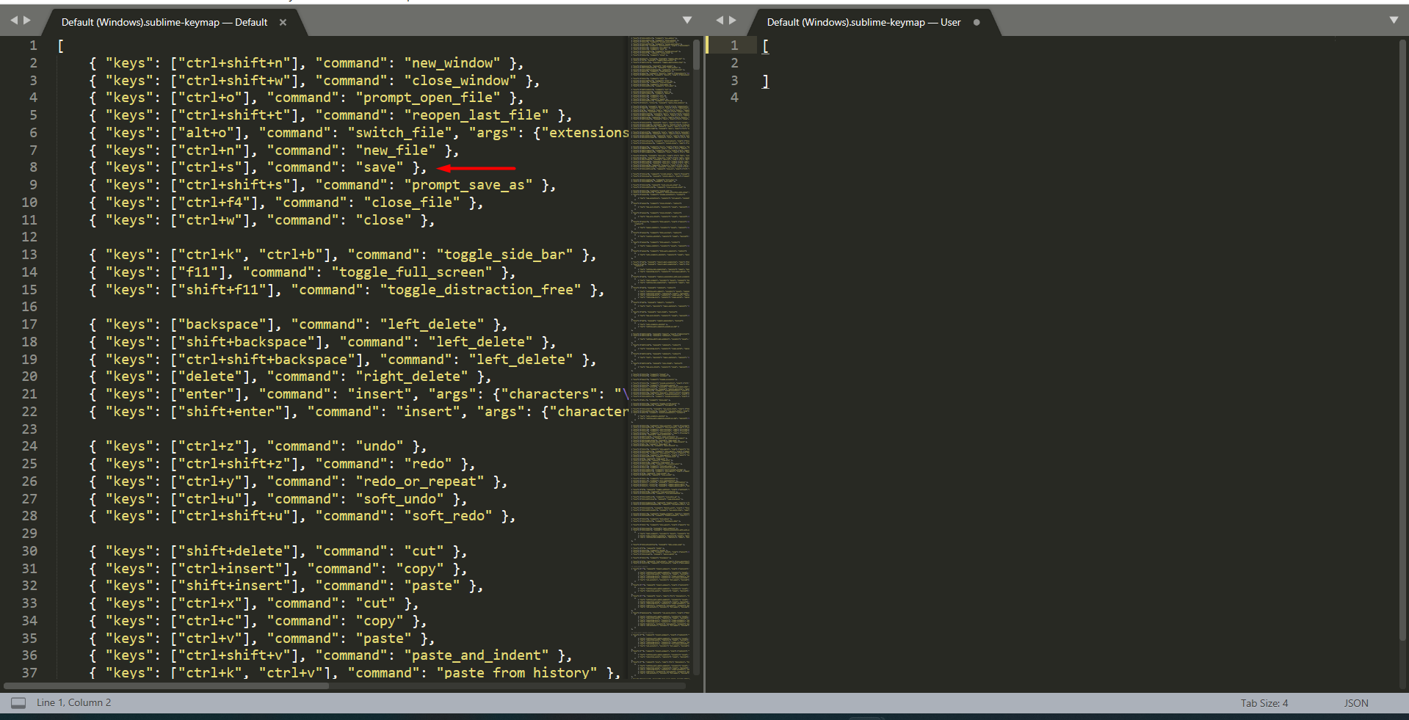Click the "paste_from_history" text
1409x720 pixels.
[517, 672]
